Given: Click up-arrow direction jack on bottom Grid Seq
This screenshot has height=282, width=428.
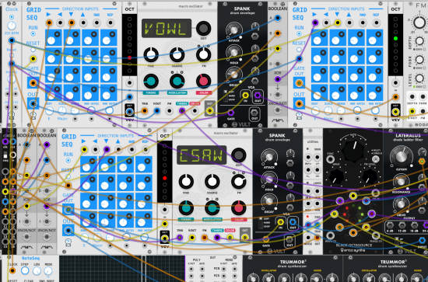Looking at the screenshot, I should click(x=118, y=149).
